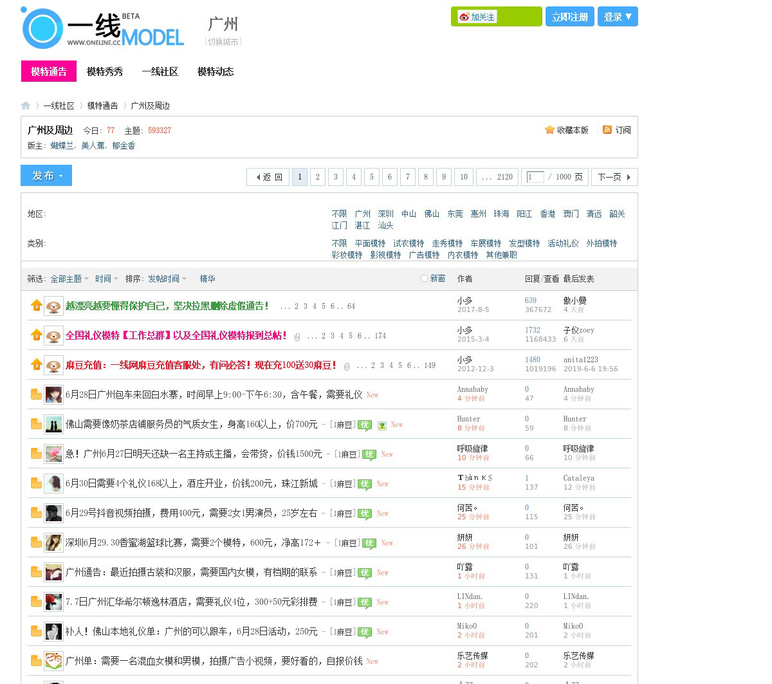Filter by 深圳 region link
The height and width of the screenshot is (684, 772).
click(x=385, y=214)
